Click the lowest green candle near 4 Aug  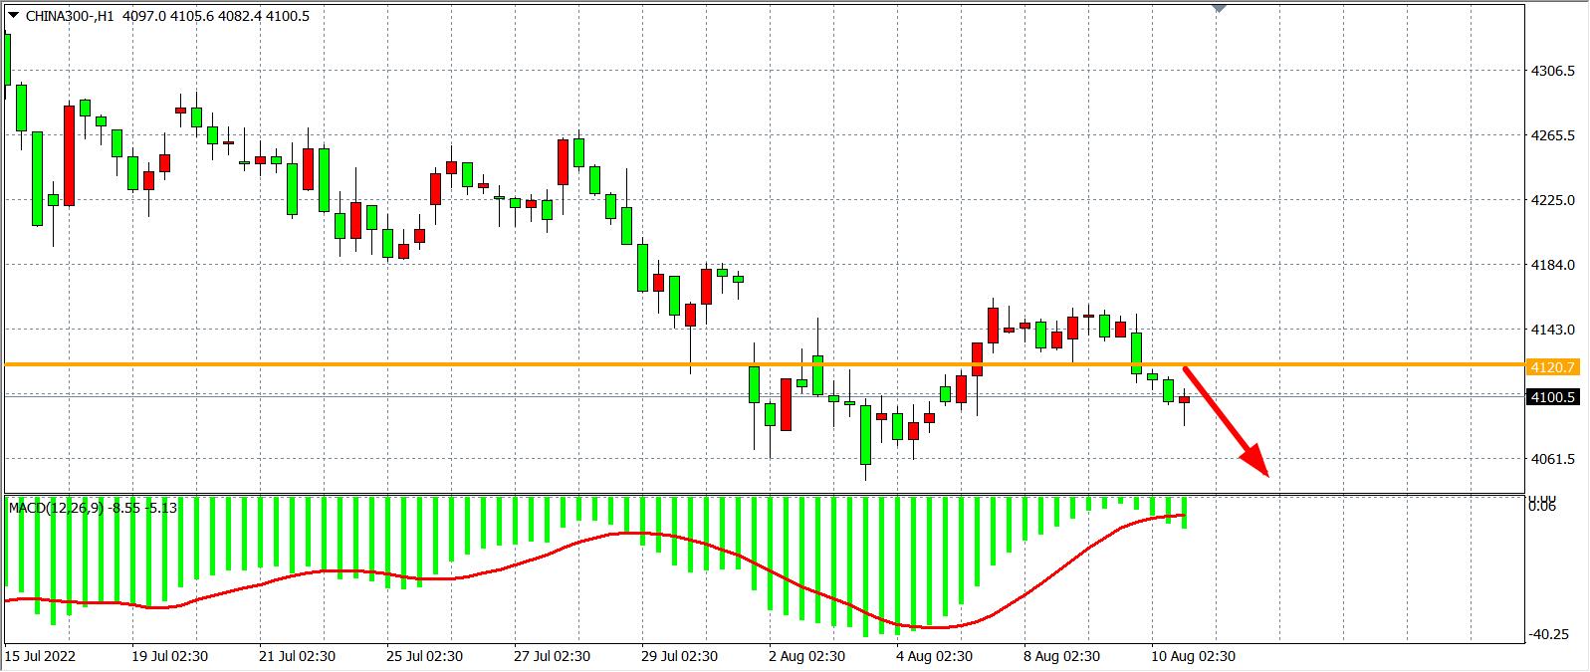point(865,435)
